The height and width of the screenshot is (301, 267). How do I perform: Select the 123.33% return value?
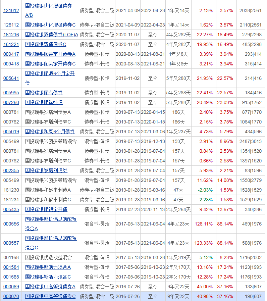204,243
